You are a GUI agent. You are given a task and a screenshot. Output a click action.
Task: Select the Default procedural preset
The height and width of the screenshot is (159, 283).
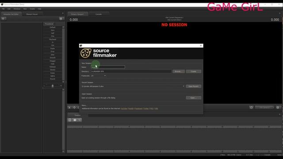[x=53, y=27]
